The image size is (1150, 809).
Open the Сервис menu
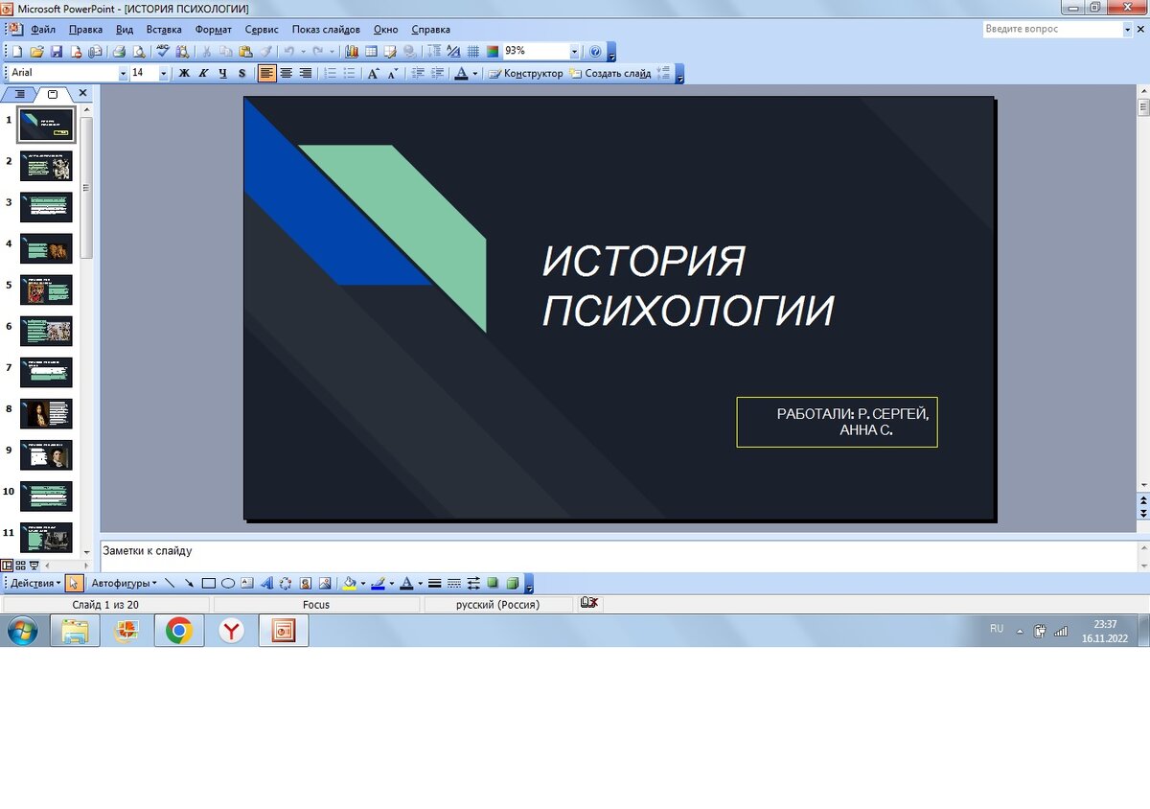[x=263, y=30]
